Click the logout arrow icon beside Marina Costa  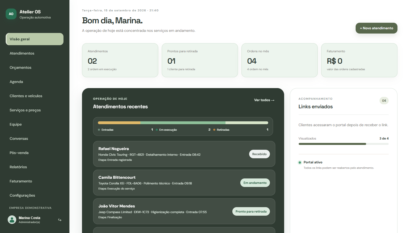pyautogui.click(x=60, y=220)
